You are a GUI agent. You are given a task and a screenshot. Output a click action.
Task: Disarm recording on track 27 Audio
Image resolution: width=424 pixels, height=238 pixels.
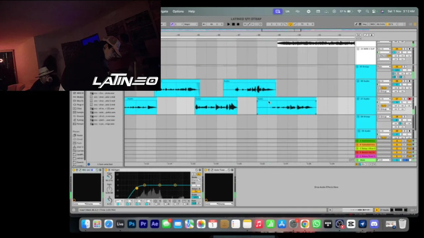[409, 99]
